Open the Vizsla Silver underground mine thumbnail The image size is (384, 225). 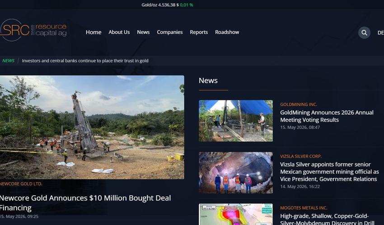pyautogui.click(x=236, y=173)
